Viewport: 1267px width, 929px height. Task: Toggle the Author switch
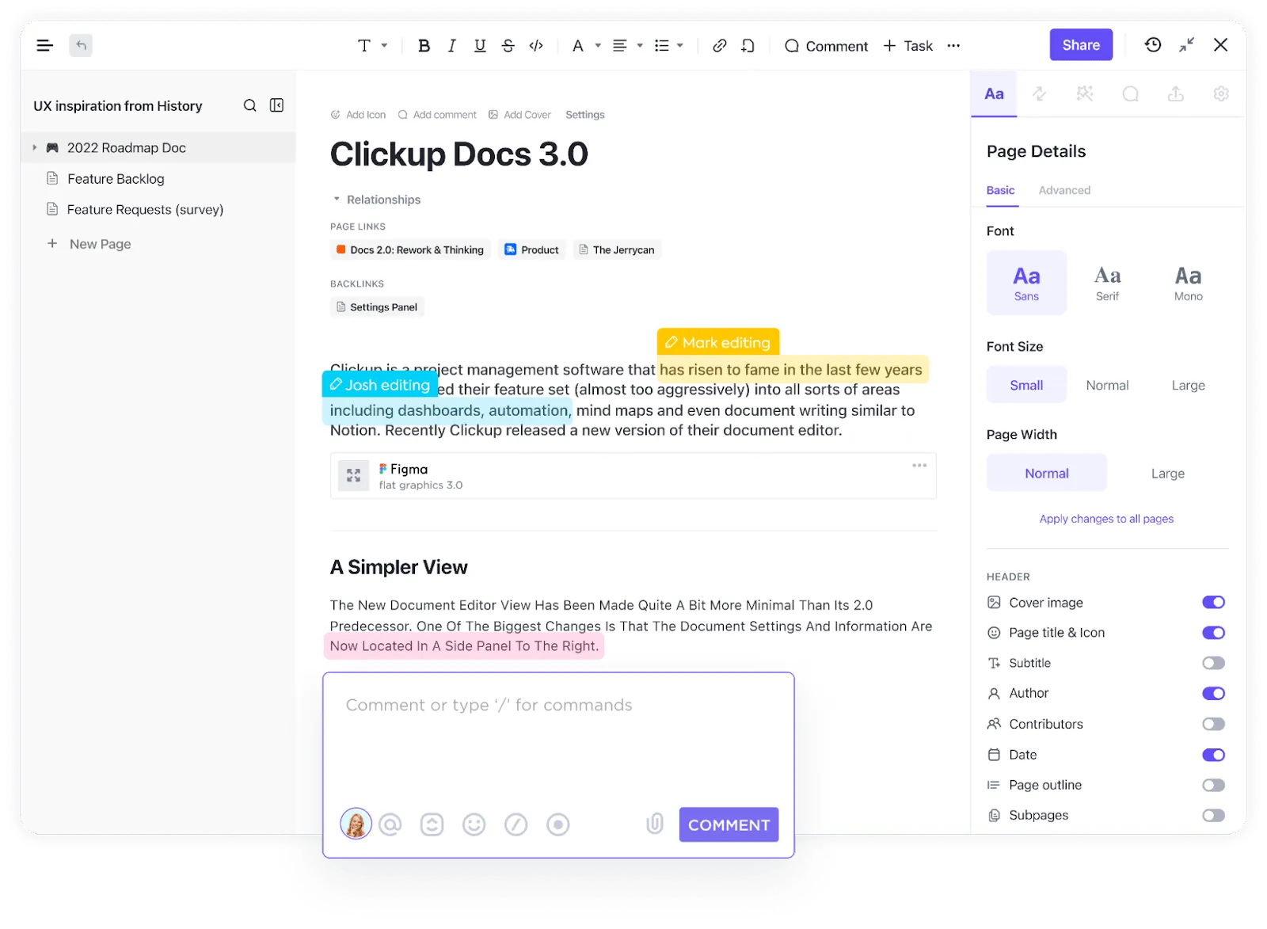[1213, 694]
